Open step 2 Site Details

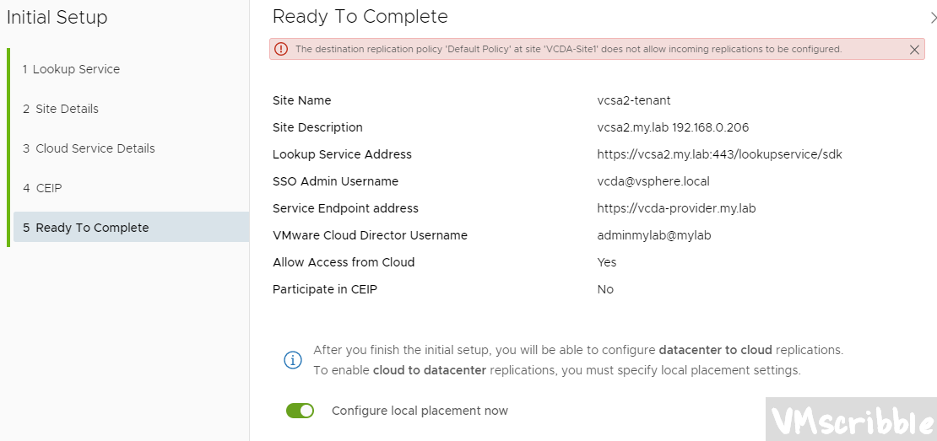tap(61, 109)
